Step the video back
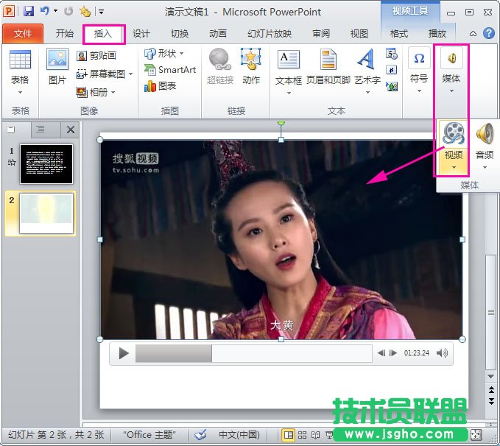This screenshot has height=446, width=500. click(x=381, y=353)
